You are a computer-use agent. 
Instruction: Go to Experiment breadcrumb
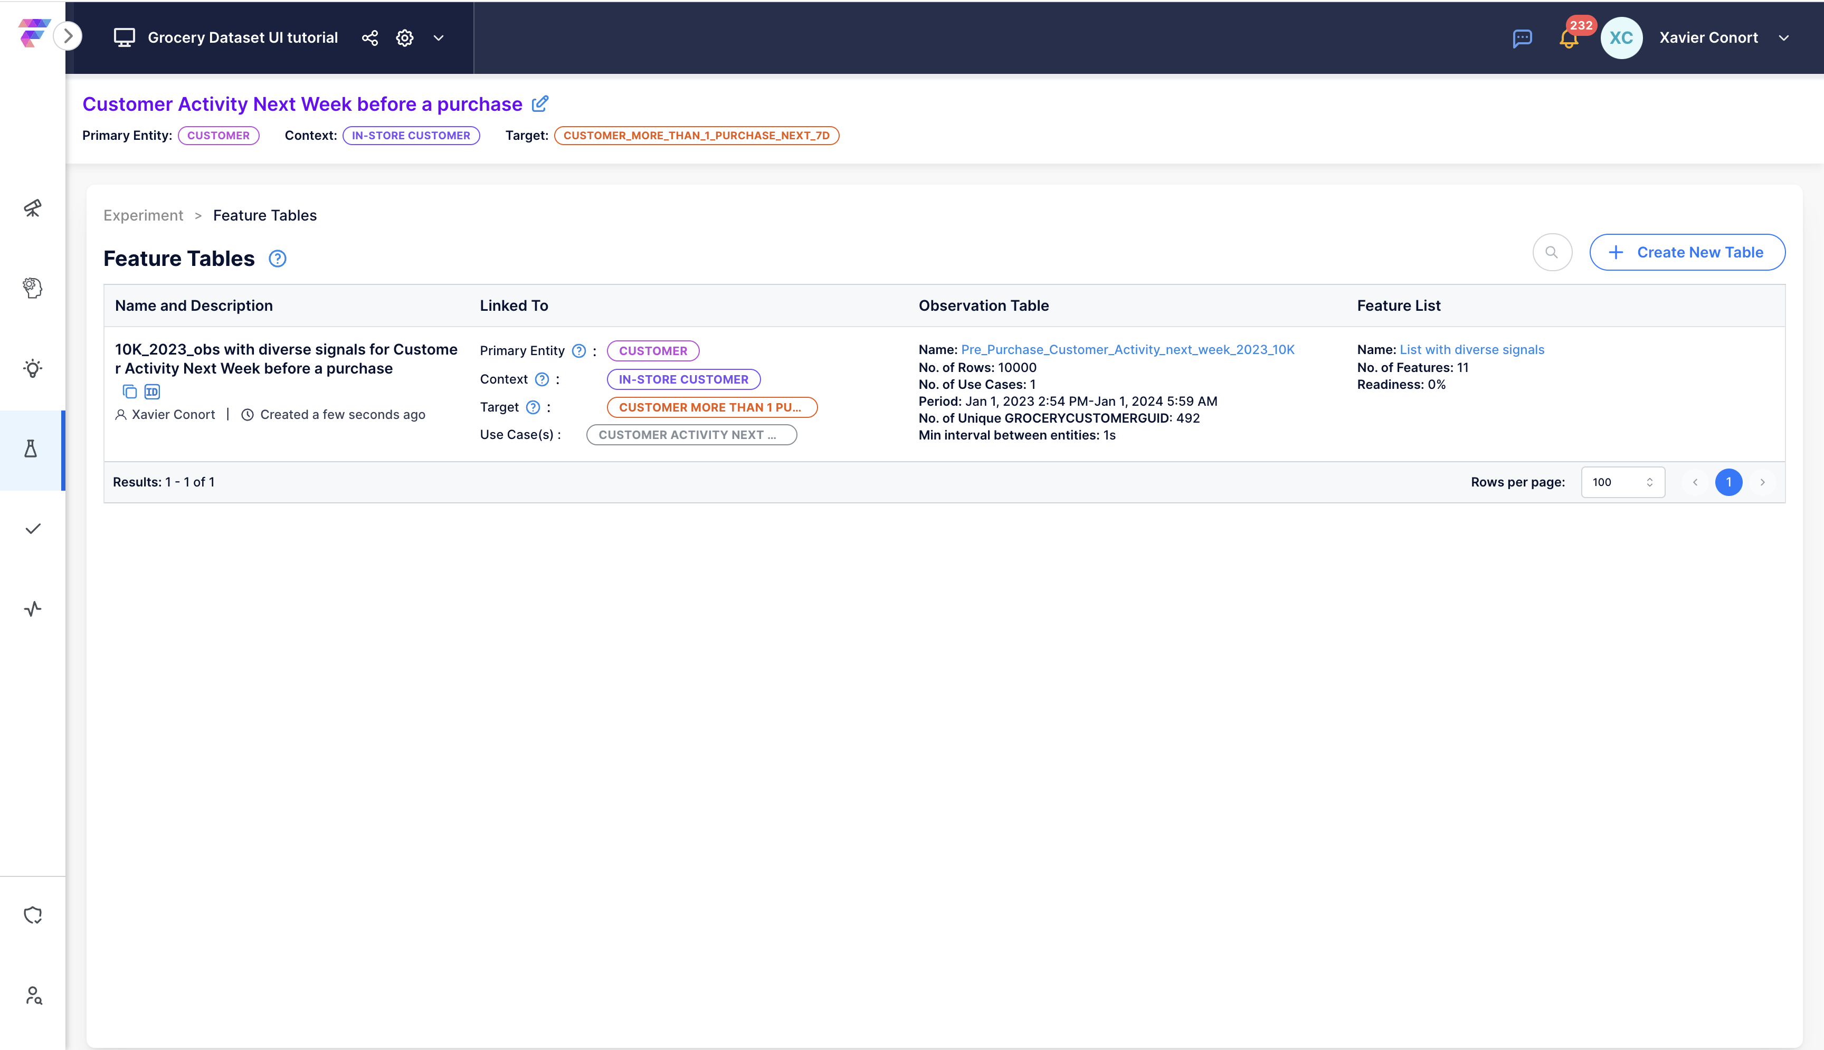pos(144,216)
